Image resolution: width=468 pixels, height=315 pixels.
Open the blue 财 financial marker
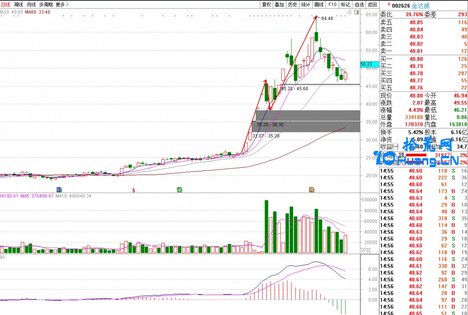59,189
